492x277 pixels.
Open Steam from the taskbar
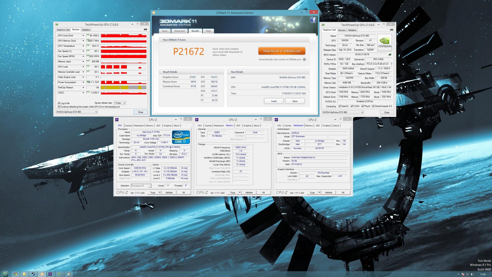(x=33, y=274)
